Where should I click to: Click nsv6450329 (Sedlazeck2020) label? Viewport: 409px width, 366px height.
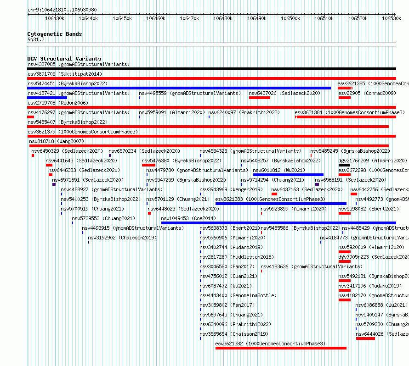(67, 151)
